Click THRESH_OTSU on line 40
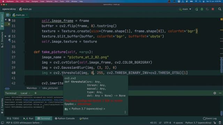Viewport: 223px width, 125px height. click(x=169, y=73)
